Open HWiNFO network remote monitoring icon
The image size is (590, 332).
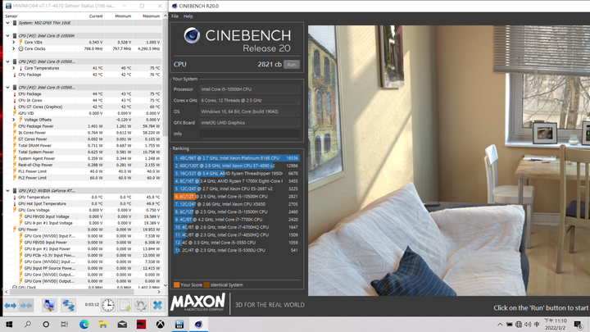(x=68, y=305)
